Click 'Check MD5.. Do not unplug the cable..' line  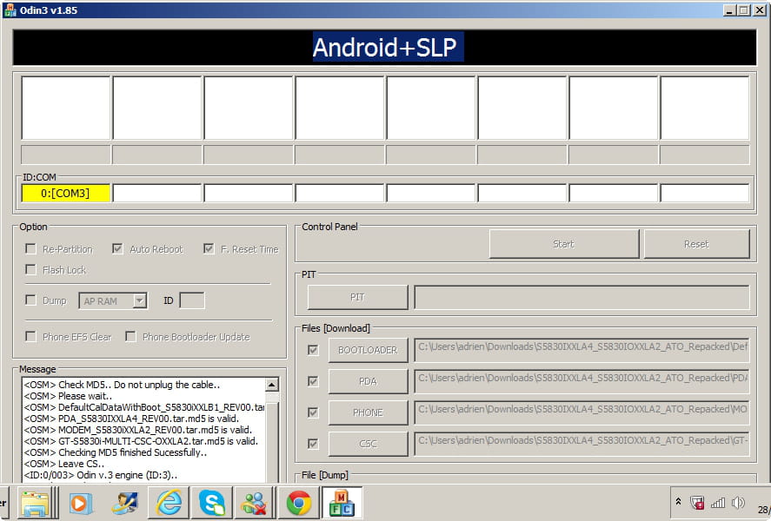pos(122,385)
